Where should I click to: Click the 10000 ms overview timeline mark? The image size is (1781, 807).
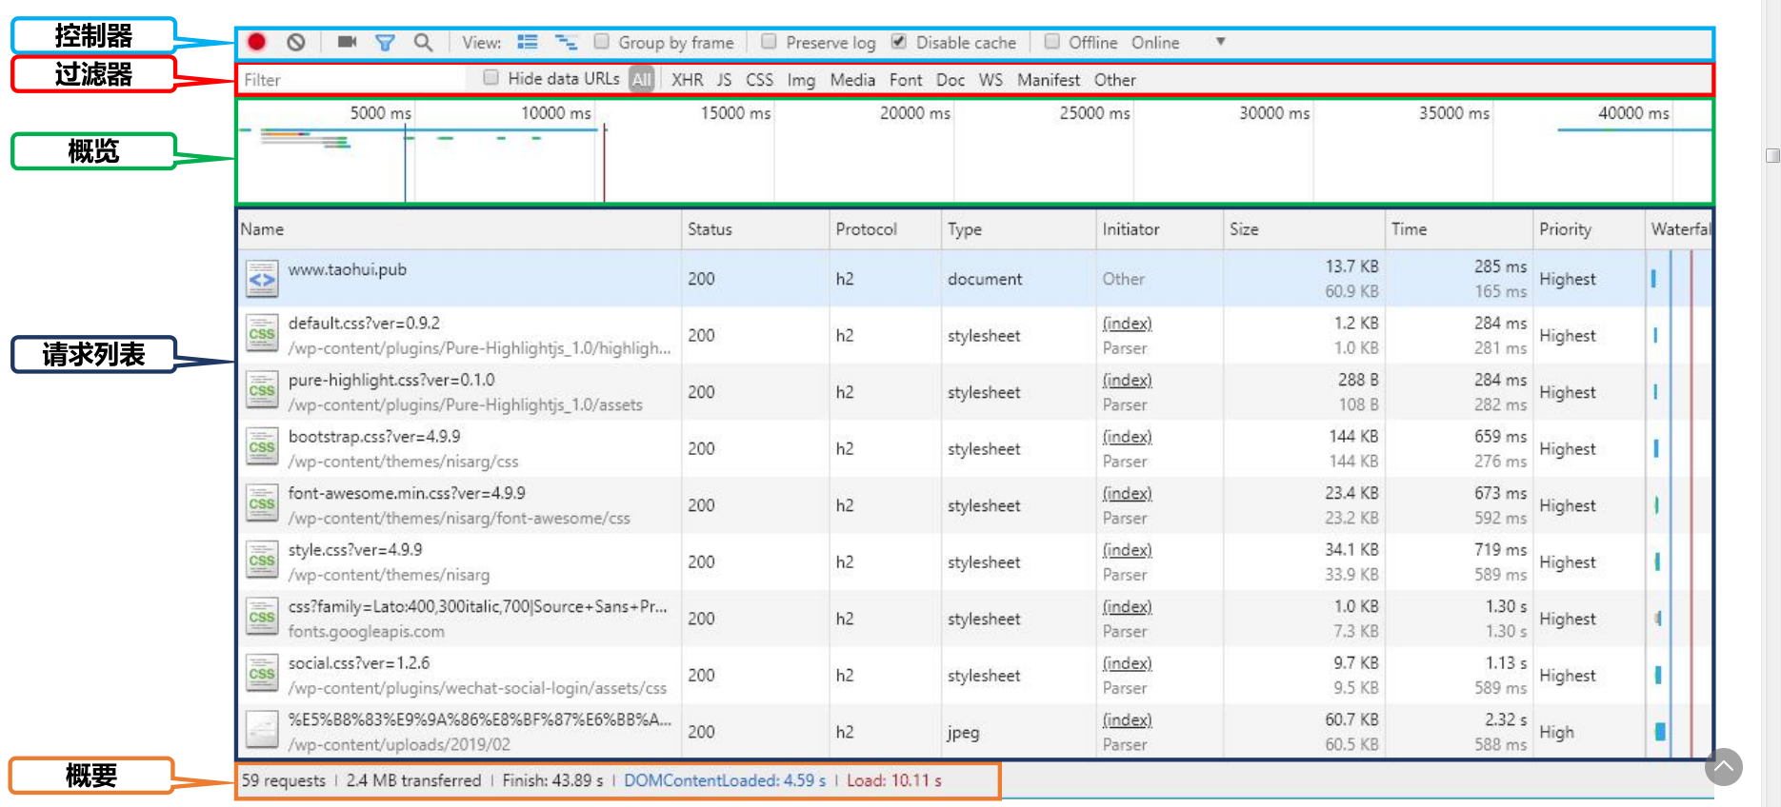pyautogui.click(x=556, y=113)
